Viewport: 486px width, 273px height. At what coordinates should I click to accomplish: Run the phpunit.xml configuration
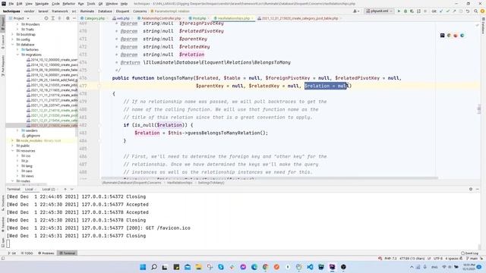tap(399, 11)
